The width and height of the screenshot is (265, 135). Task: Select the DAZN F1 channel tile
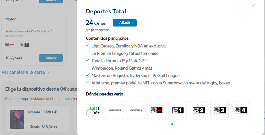tap(157, 110)
